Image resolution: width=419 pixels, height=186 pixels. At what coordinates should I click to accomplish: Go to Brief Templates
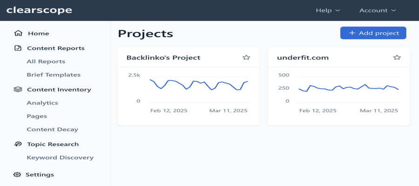54,75
